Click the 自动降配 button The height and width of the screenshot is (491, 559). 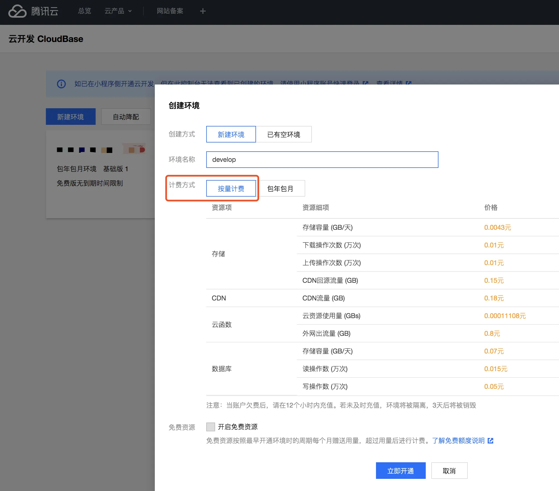tap(126, 117)
